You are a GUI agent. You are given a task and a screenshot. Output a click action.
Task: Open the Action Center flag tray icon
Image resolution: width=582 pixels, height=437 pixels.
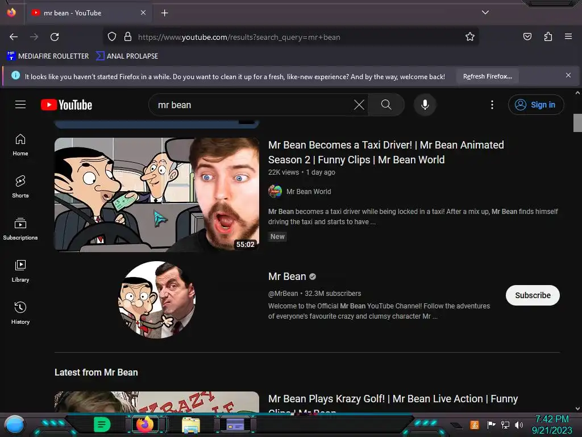tap(491, 424)
